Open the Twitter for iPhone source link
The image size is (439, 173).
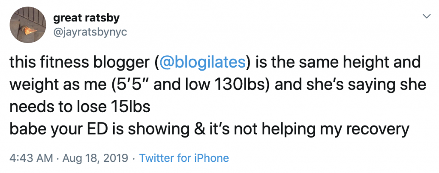[184, 158]
